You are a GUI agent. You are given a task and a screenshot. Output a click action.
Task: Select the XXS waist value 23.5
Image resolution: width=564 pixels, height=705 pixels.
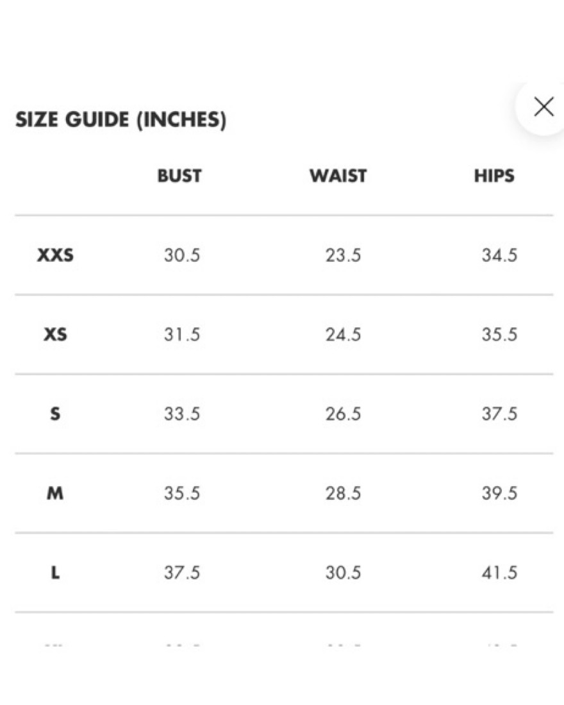(x=343, y=255)
